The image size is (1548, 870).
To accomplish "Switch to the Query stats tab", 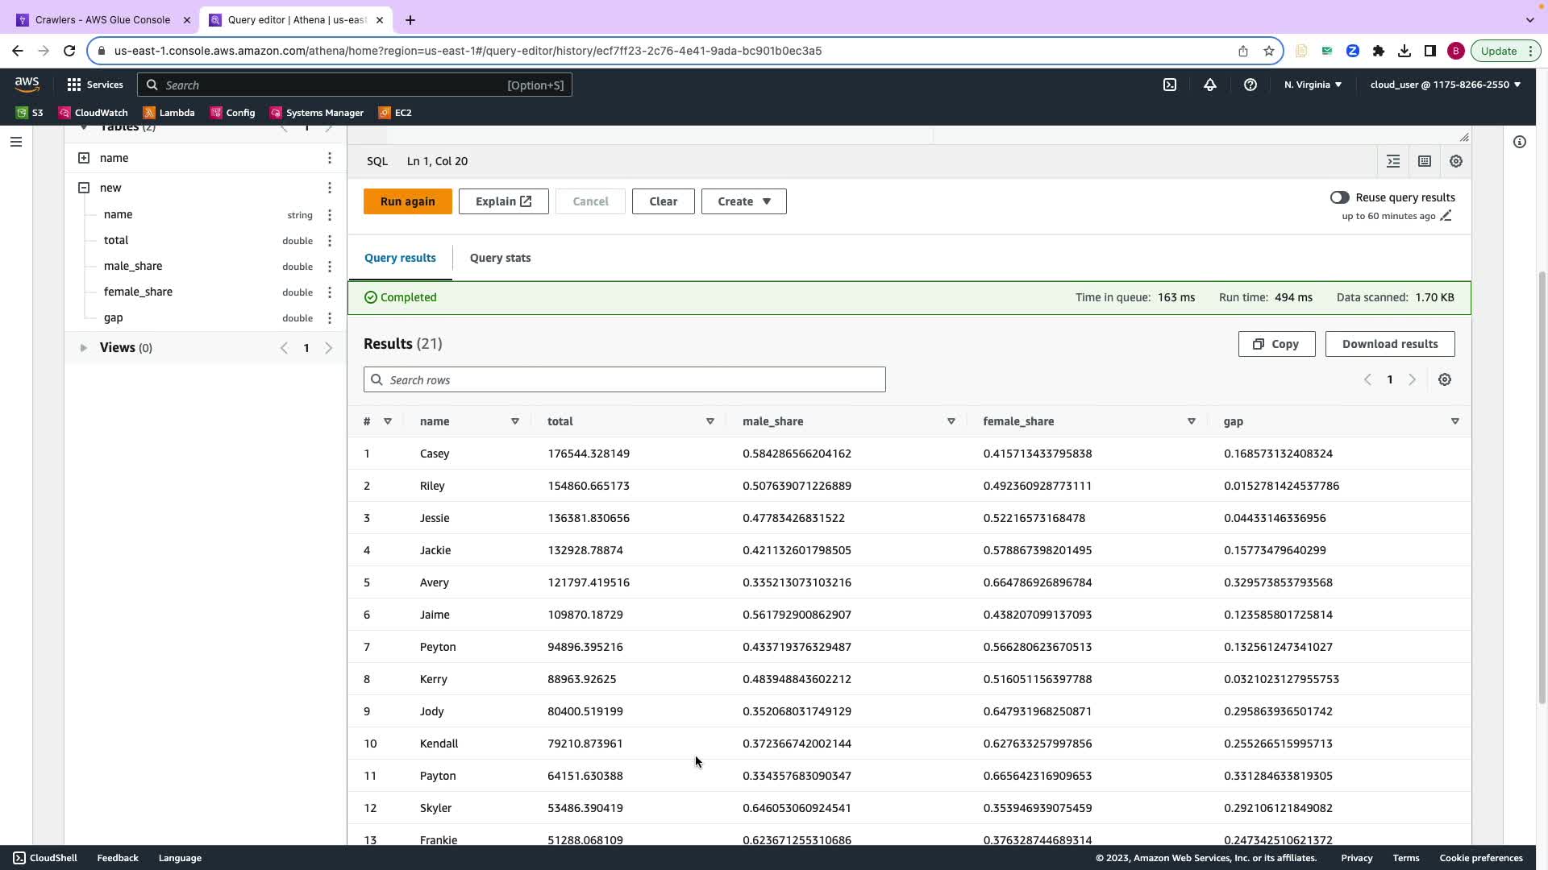I will point(500,258).
